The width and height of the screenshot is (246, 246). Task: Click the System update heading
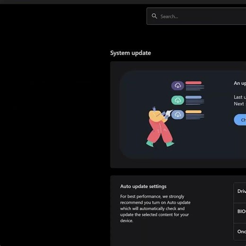click(131, 53)
